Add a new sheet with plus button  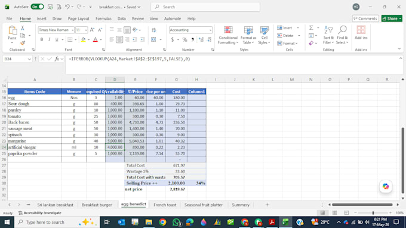coord(267,205)
